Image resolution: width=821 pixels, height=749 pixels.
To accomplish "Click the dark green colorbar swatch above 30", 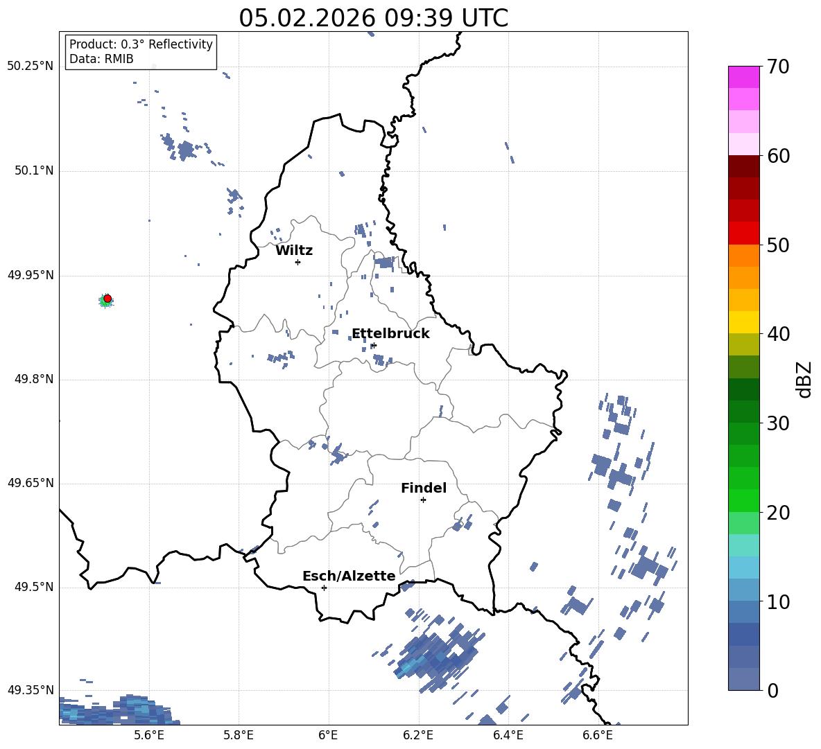I will (x=744, y=412).
